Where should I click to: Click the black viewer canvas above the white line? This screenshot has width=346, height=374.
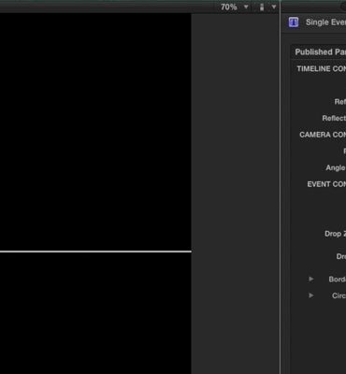point(95,132)
